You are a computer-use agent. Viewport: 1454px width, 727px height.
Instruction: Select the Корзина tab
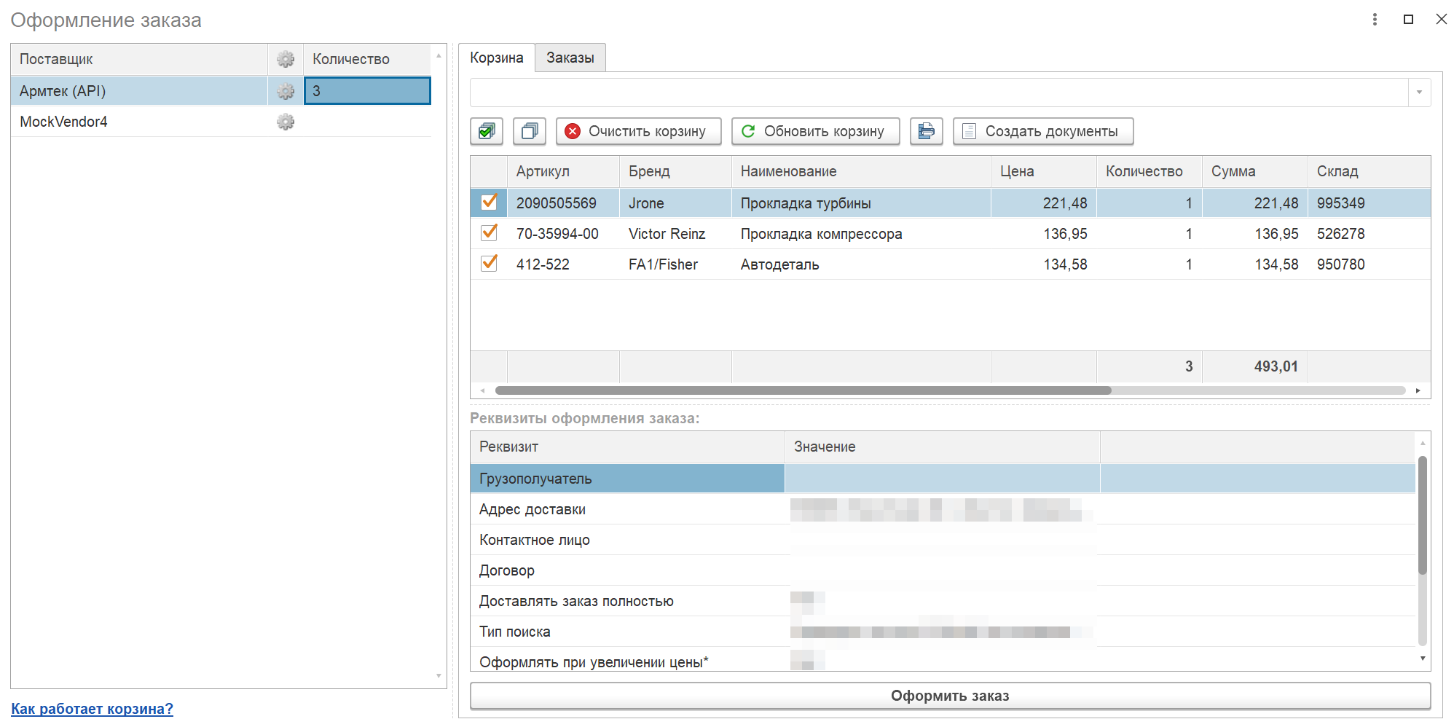[x=496, y=58]
